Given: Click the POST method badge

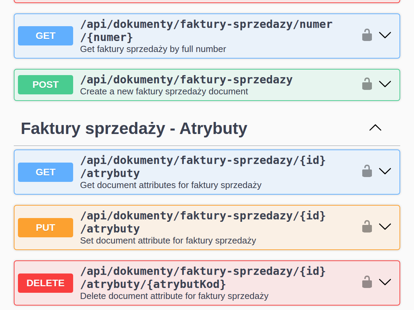Looking at the screenshot, I should pyautogui.click(x=45, y=84).
